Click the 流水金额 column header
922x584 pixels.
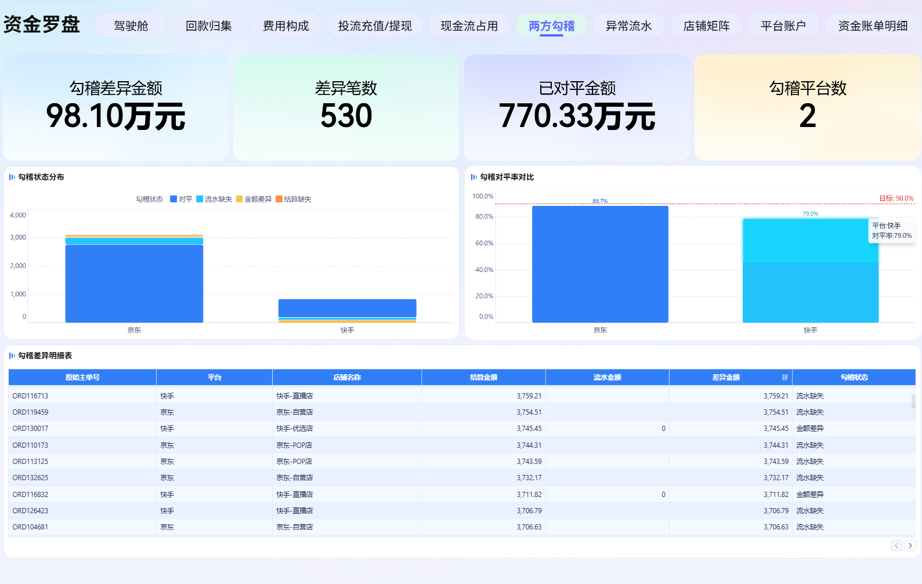608,378
